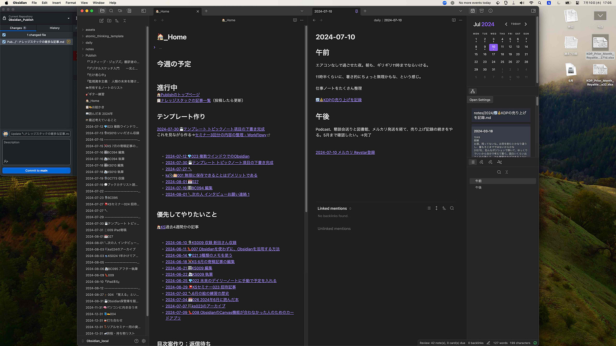Jump to TODAY in the calendar
The width and height of the screenshot is (616, 346).
516,24
